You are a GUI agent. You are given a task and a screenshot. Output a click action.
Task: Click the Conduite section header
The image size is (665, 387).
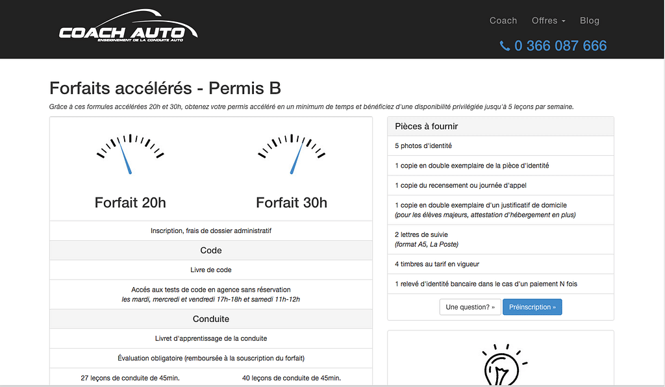pyautogui.click(x=211, y=319)
